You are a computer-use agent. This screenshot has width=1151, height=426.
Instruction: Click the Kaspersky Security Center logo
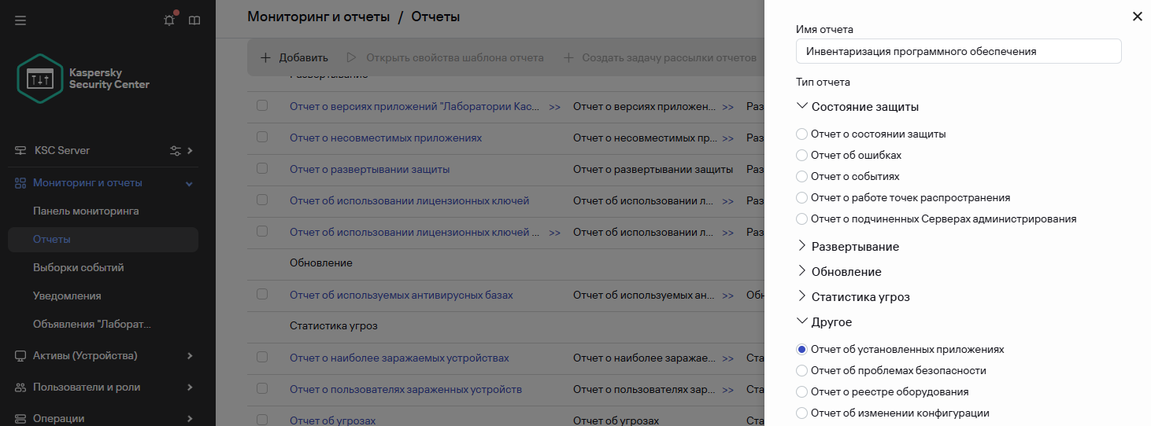pos(40,79)
